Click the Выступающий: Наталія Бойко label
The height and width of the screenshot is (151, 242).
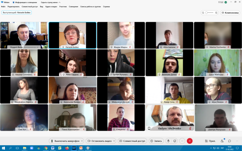pyautogui.click(x=17, y=12)
